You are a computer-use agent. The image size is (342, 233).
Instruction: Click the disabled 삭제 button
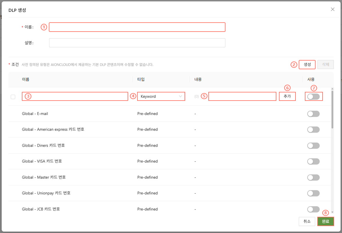click(x=325, y=64)
